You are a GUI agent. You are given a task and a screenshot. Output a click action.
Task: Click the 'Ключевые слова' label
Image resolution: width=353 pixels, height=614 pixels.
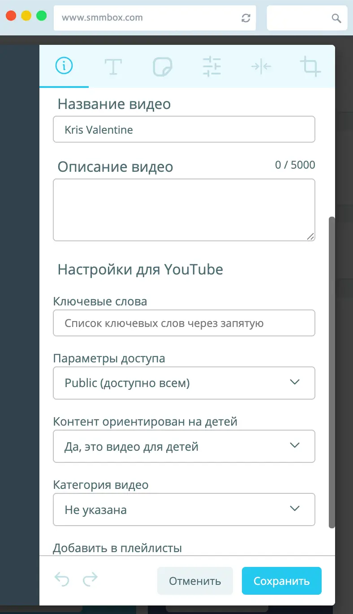coord(100,301)
